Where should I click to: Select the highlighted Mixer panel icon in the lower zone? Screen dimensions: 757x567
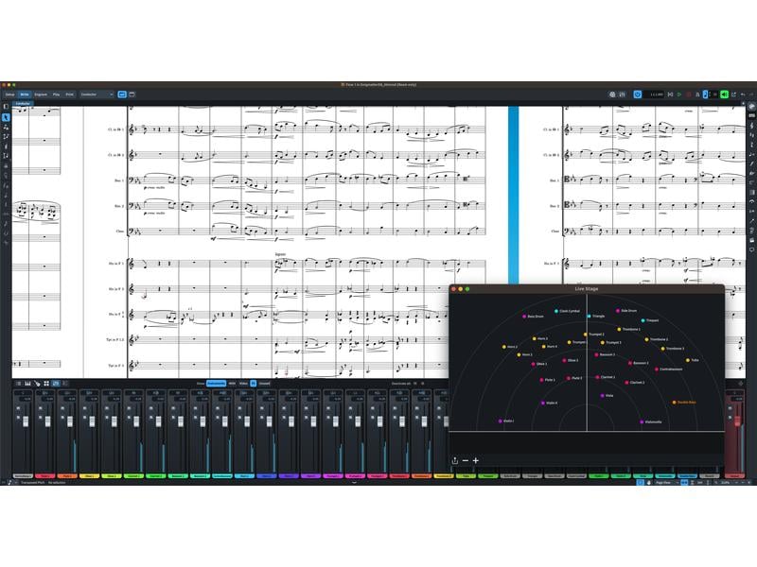point(56,384)
